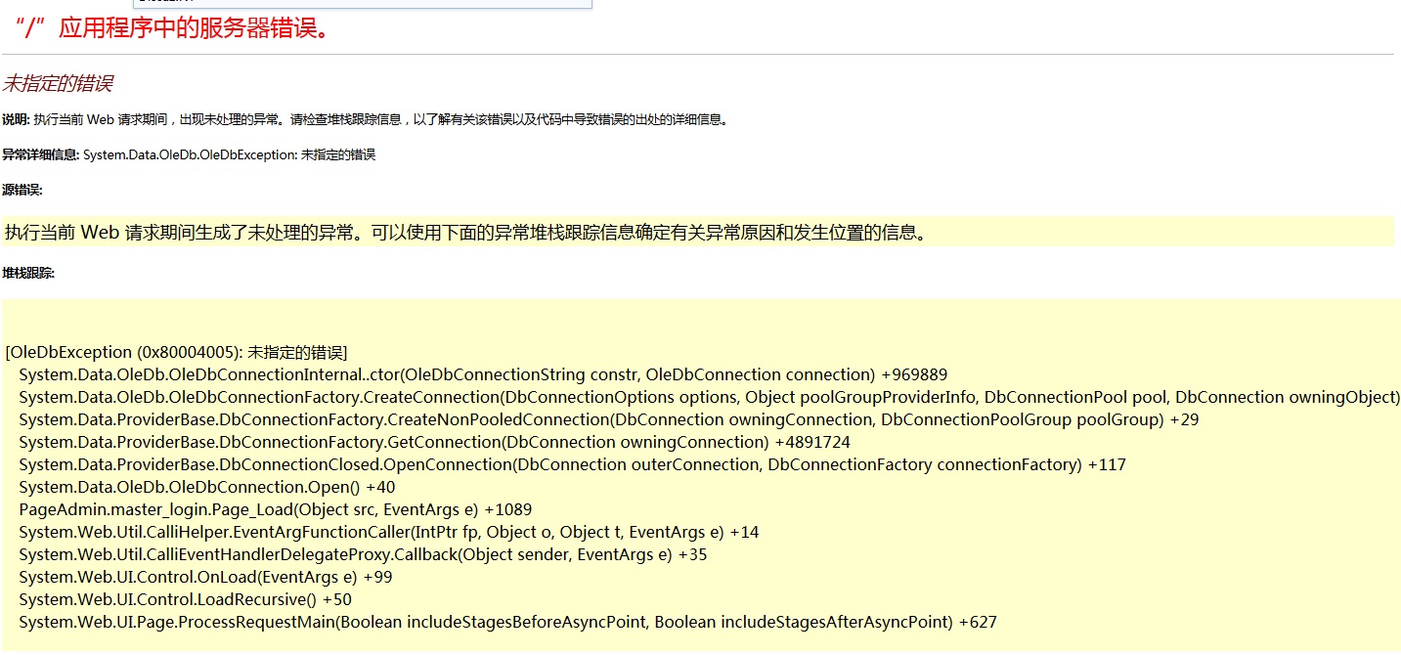
Task: Click the red server error heading
Action: coord(172,27)
